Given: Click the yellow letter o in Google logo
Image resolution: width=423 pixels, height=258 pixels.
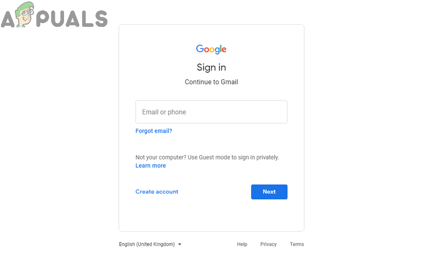Looking at the screenshot, I should [211, 50].
